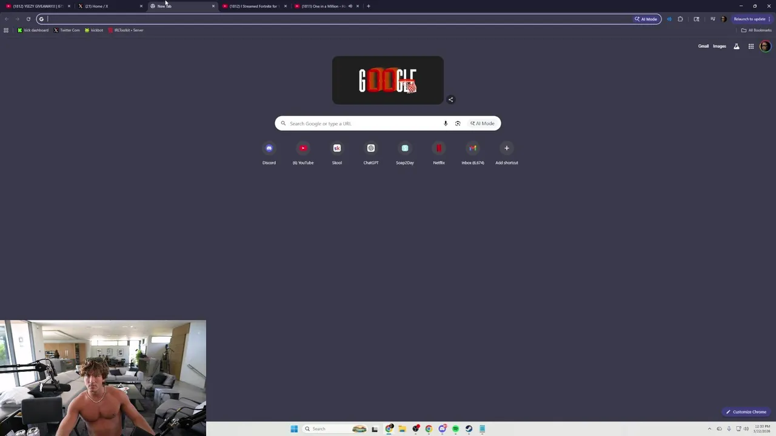Image resolution: width=776 pixels, height=436 pixels.
Task: Open Spotify from the taskbar
Action: (455, 429)
